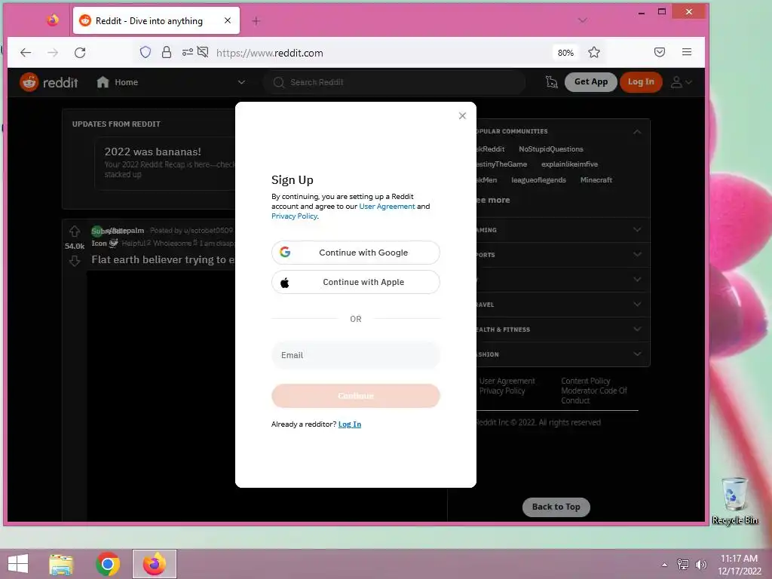Launch Google Chrome from taskbar

pos(107,564)
